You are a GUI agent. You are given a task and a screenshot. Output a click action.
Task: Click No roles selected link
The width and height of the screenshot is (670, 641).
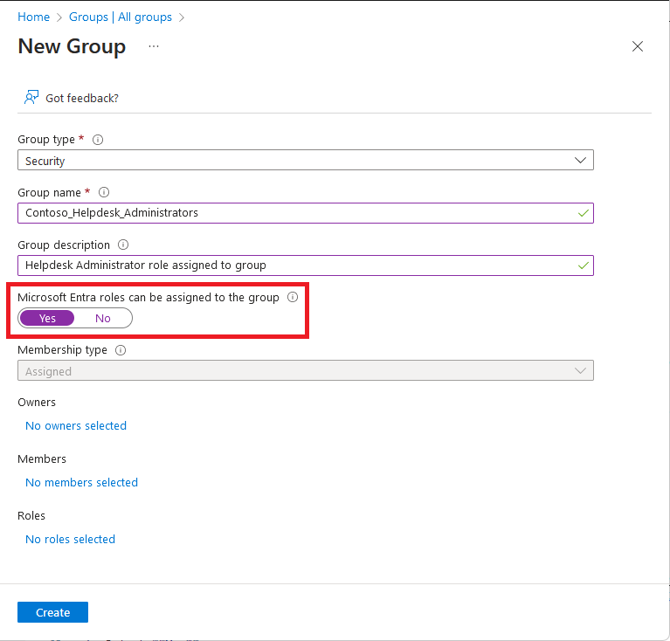tap(71, 540)
